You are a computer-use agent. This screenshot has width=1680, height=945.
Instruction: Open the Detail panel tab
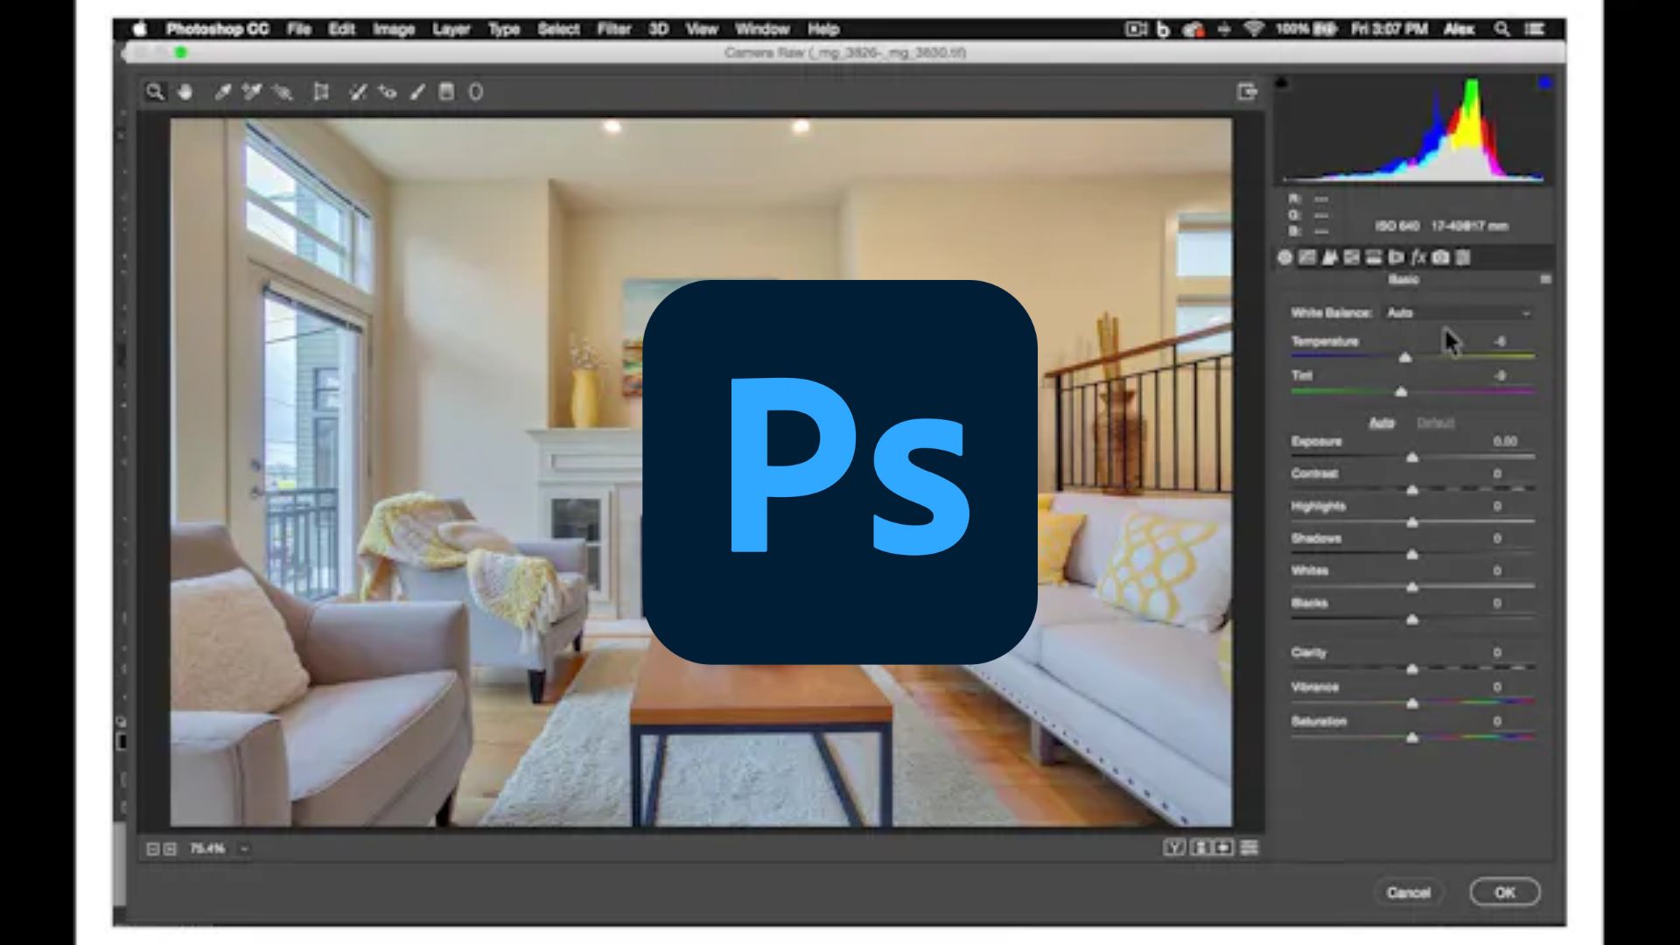tap(1331, 256)
